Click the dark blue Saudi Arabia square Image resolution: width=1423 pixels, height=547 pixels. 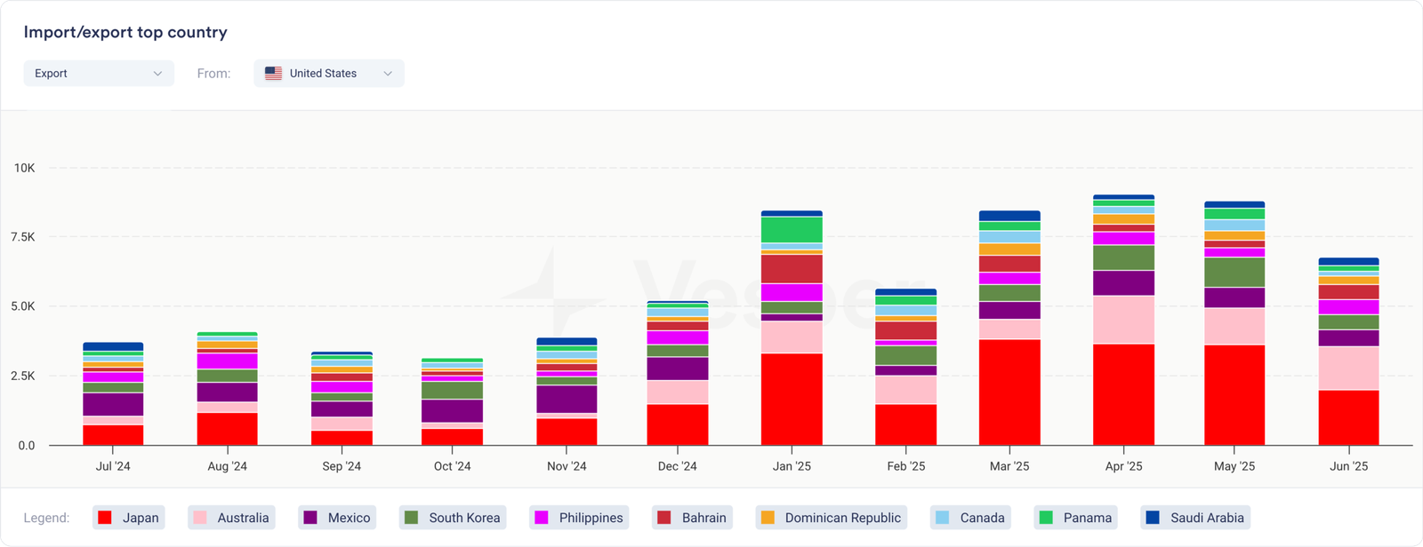(x=1153, y=518)
